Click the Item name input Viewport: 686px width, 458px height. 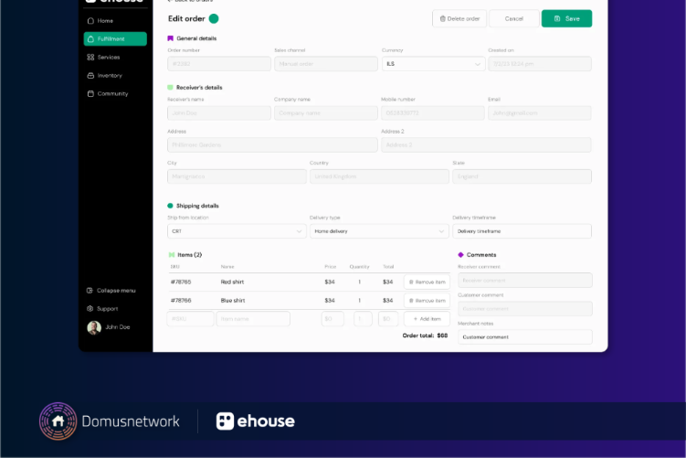[253, 319]
